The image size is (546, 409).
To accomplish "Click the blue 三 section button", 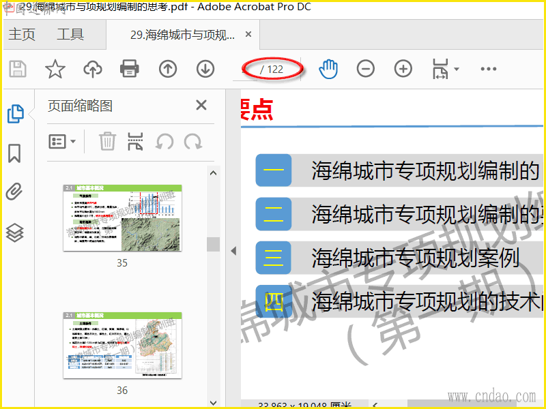I will point(274,258).
